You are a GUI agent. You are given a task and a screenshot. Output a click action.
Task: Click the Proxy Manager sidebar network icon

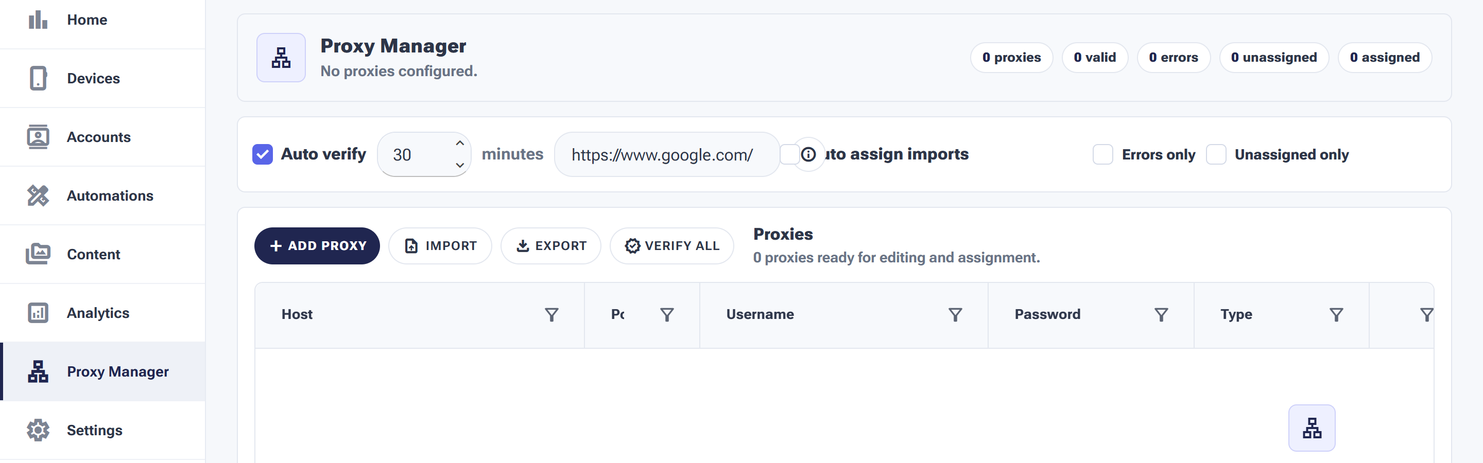click(38, 371)
